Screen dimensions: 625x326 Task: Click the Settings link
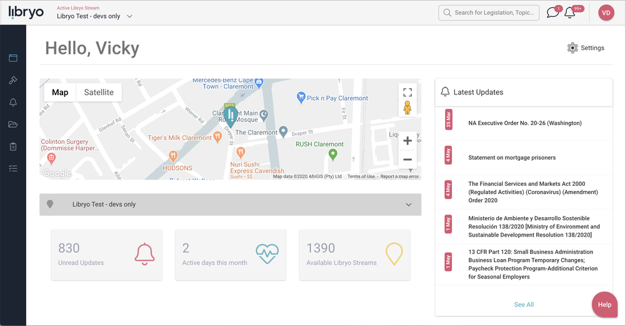tap(592, 48)
